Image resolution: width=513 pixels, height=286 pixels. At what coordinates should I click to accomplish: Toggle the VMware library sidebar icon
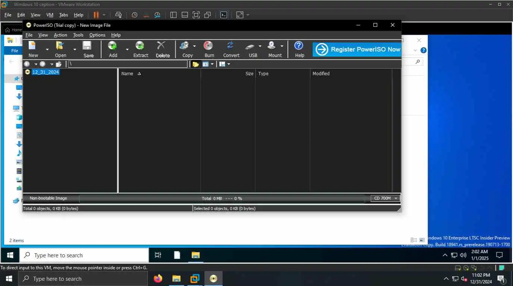click(x=173, y=15)
